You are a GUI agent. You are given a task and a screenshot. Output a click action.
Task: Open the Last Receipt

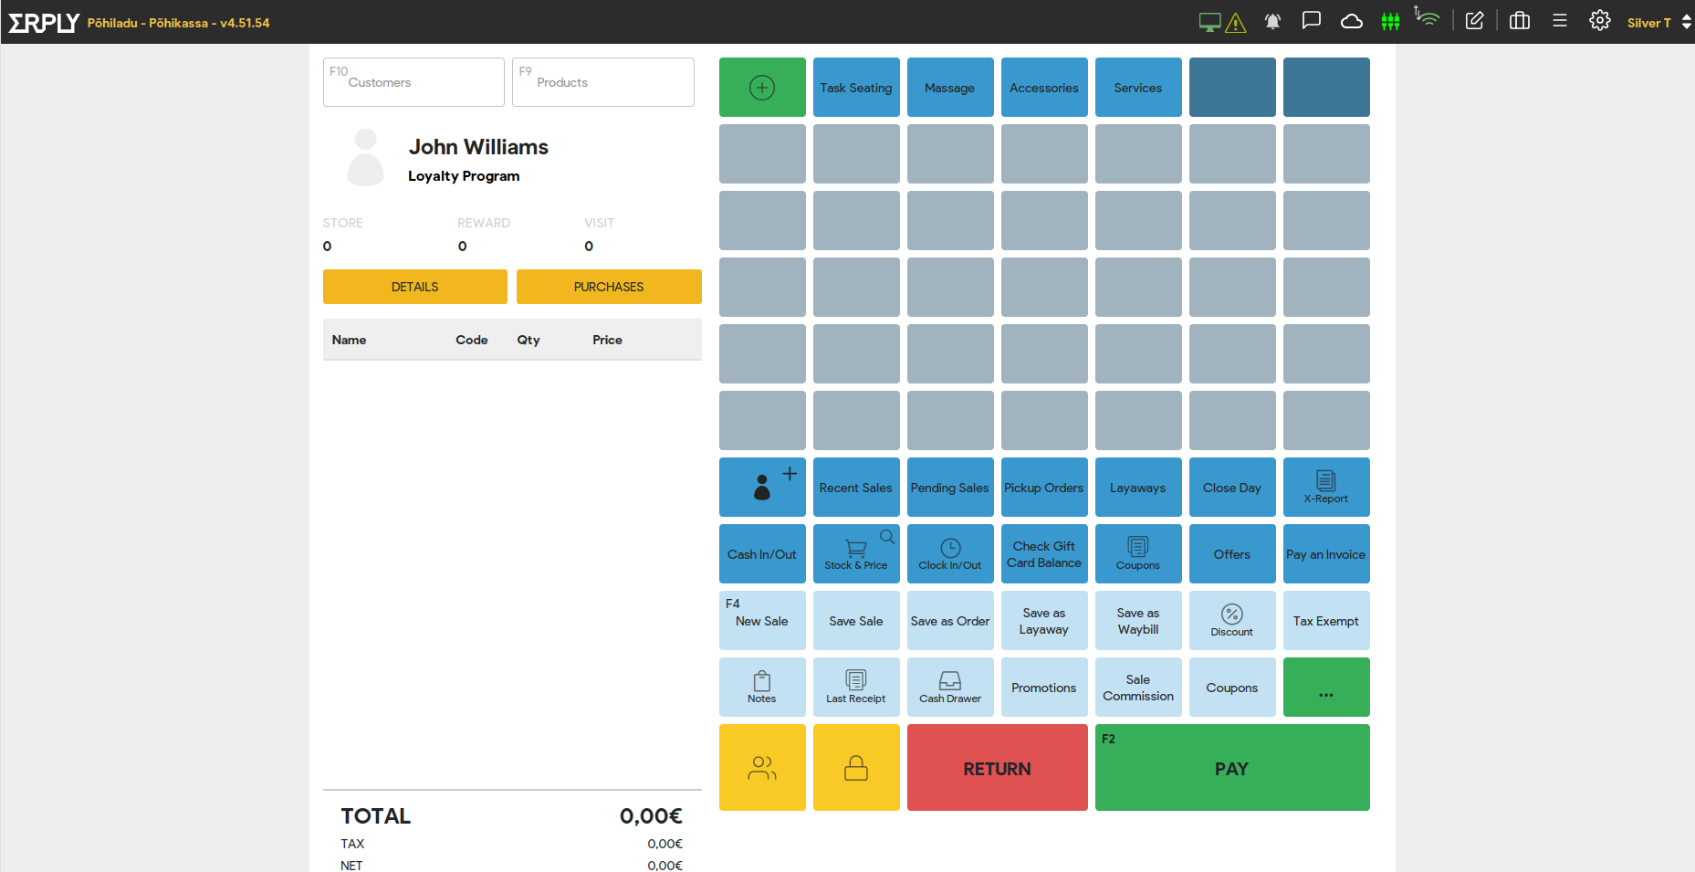pos(856,688)
